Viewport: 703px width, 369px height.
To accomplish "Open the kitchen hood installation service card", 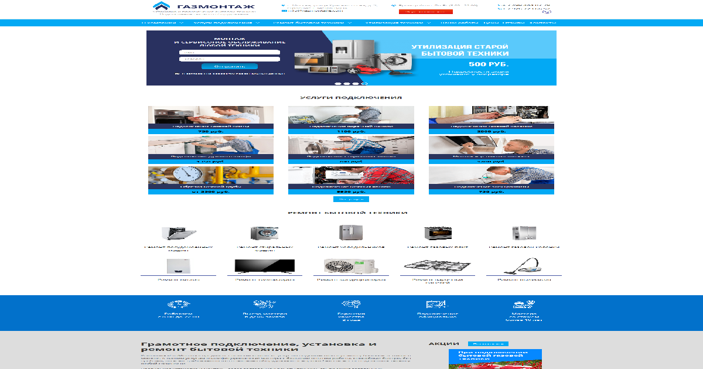I will [492, 150].
